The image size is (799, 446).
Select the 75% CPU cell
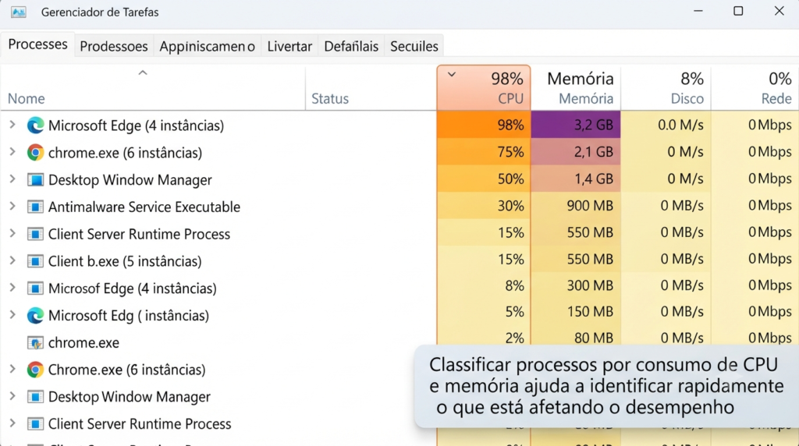pyautogui.click(x=484, y=152)
